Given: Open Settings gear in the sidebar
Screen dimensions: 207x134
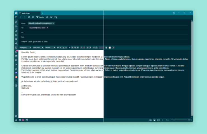Looking at the screenshot, I should click(16, 116).
